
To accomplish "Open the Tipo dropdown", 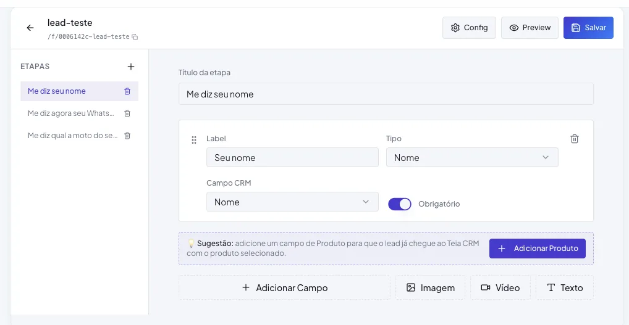I will (472, 157).
